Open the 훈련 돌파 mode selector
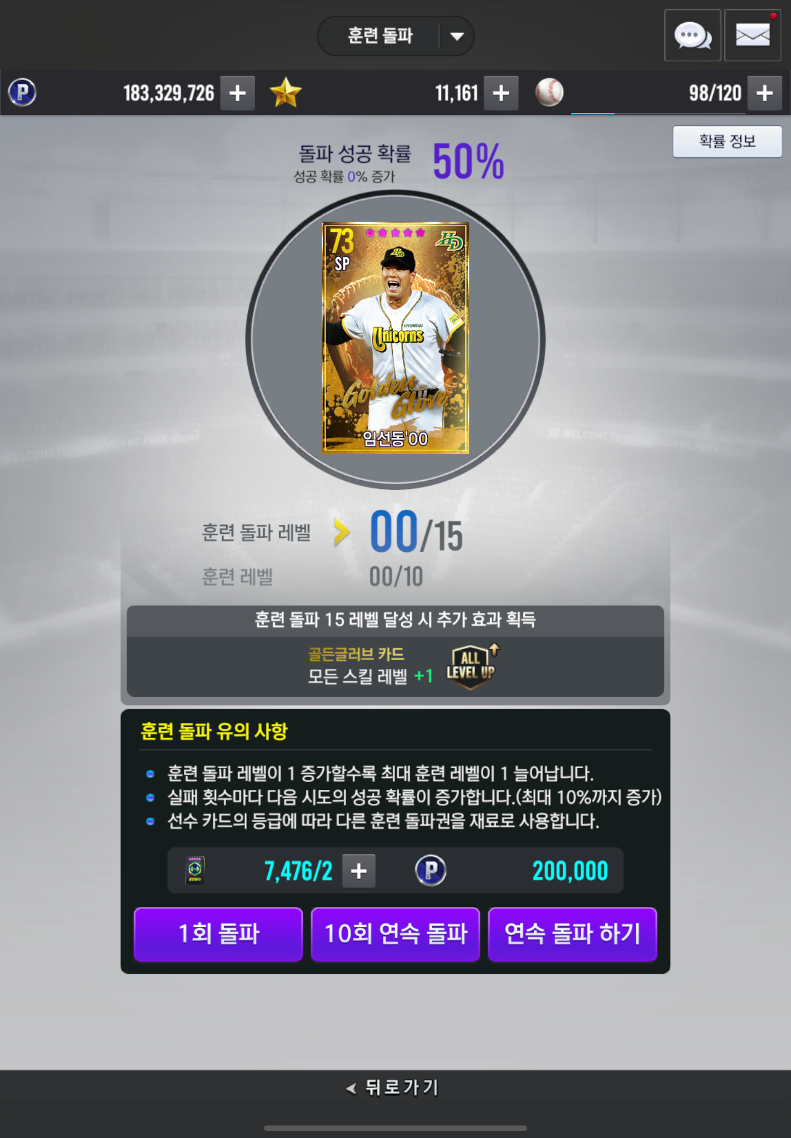 pos(395,36)
